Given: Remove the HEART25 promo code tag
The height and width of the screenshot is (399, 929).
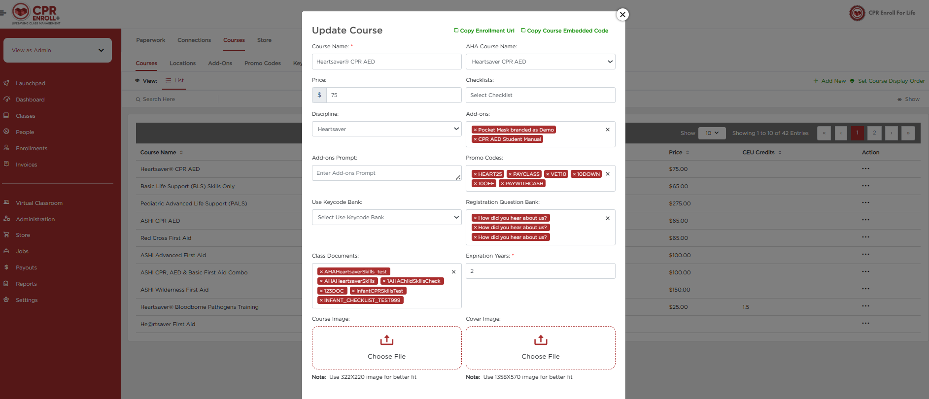Looking at the screenshot, I should click(x=475, y=174).
